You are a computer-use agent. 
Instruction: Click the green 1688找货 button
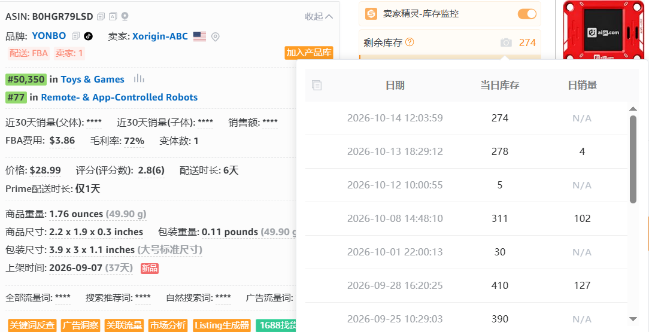tap(277, 325)
